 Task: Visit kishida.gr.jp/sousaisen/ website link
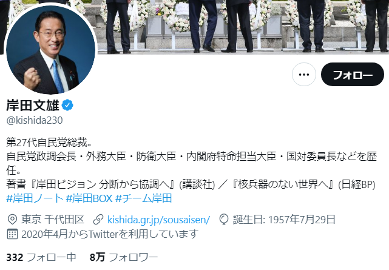pos(159,220)
